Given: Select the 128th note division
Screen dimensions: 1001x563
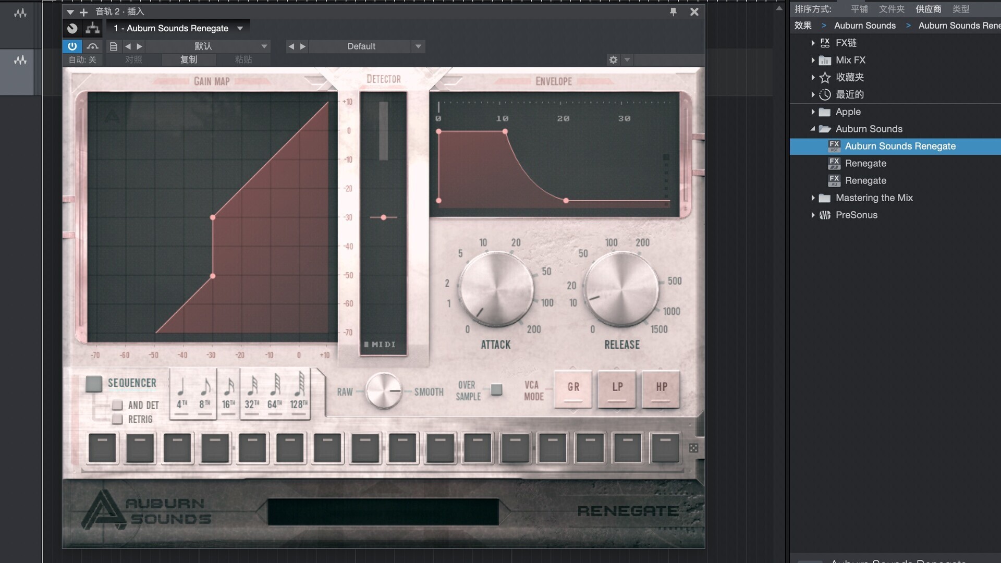Looking at the screenshot, I should [x=299, y=395].
